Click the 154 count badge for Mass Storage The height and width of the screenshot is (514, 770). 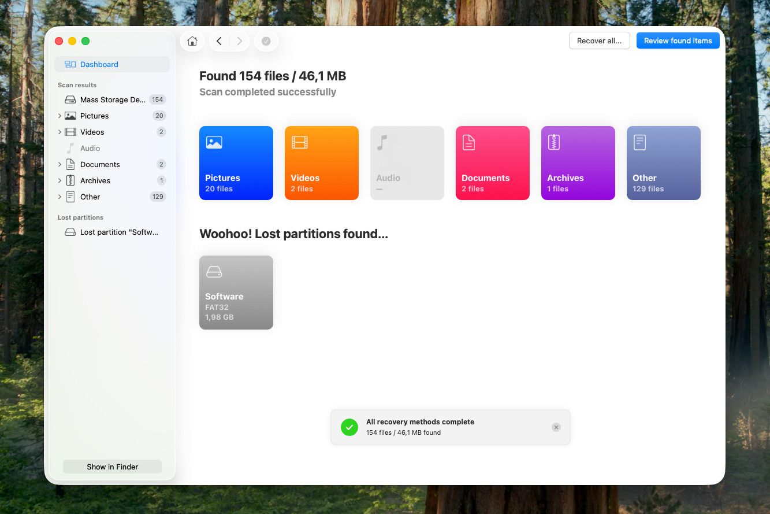(x=158, y=99)
